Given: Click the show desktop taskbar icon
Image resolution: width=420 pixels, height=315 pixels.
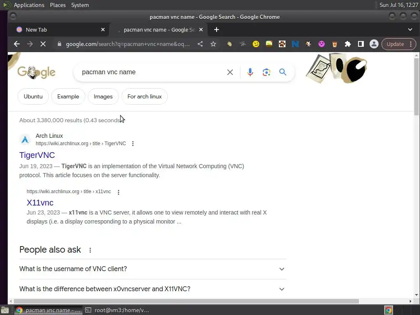Looking at the screenshot, I should pos(5,310).
